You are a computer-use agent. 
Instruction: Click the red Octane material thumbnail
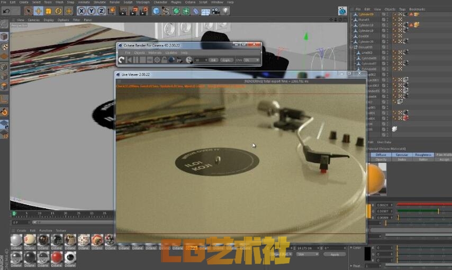[57, 257]
